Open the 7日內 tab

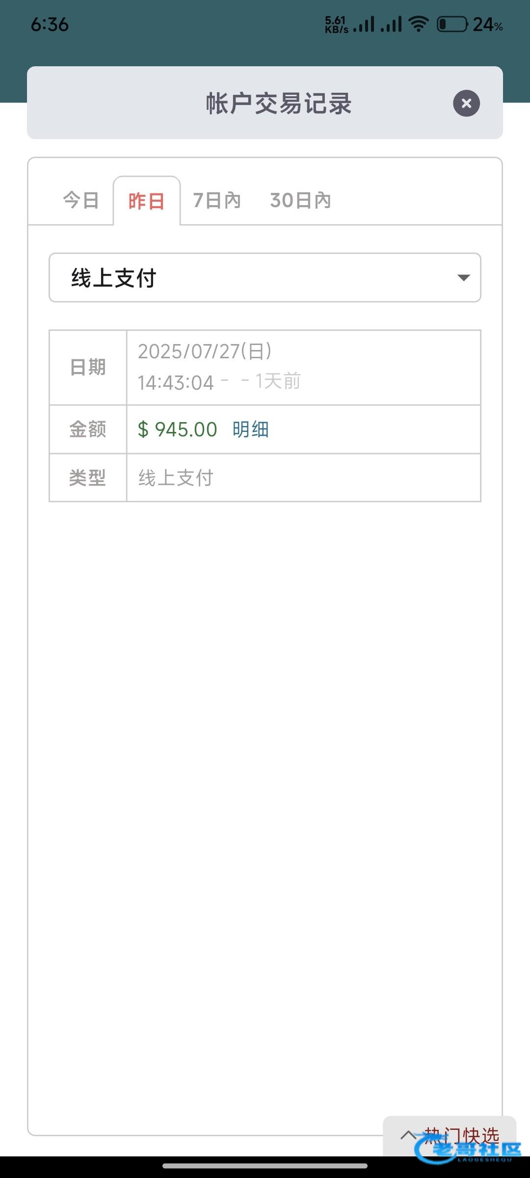[x=217, y=200]
